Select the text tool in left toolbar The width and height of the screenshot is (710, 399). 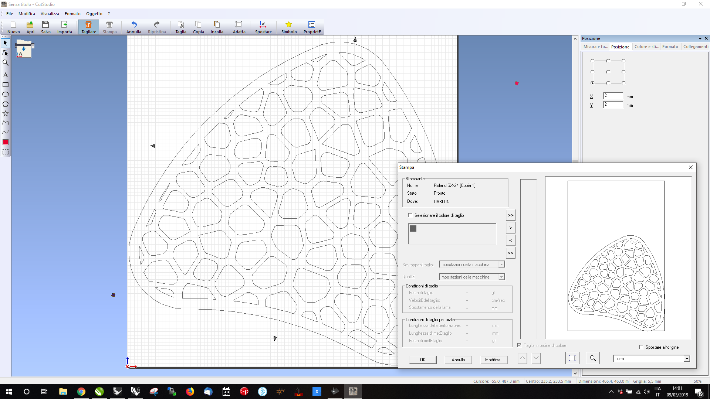tap(6, 75)
